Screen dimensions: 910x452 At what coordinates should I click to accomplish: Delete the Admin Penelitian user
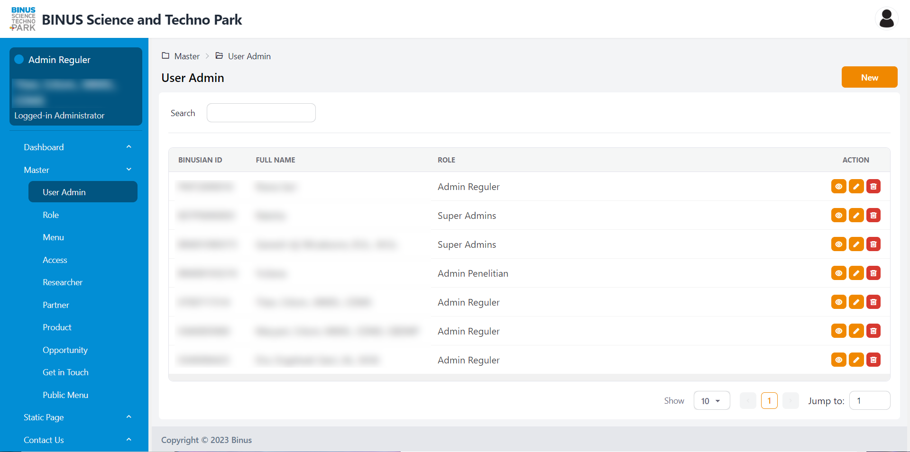(873, 273)
